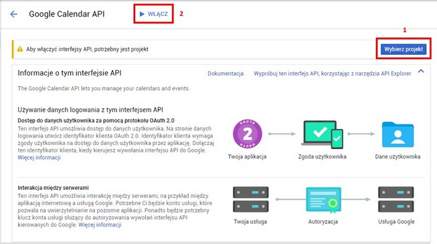437x244 pixels.
Task: Click heading Dostęp do danych użytkownika za pomocą OAuth 2.0
Action: click(96, 120)
